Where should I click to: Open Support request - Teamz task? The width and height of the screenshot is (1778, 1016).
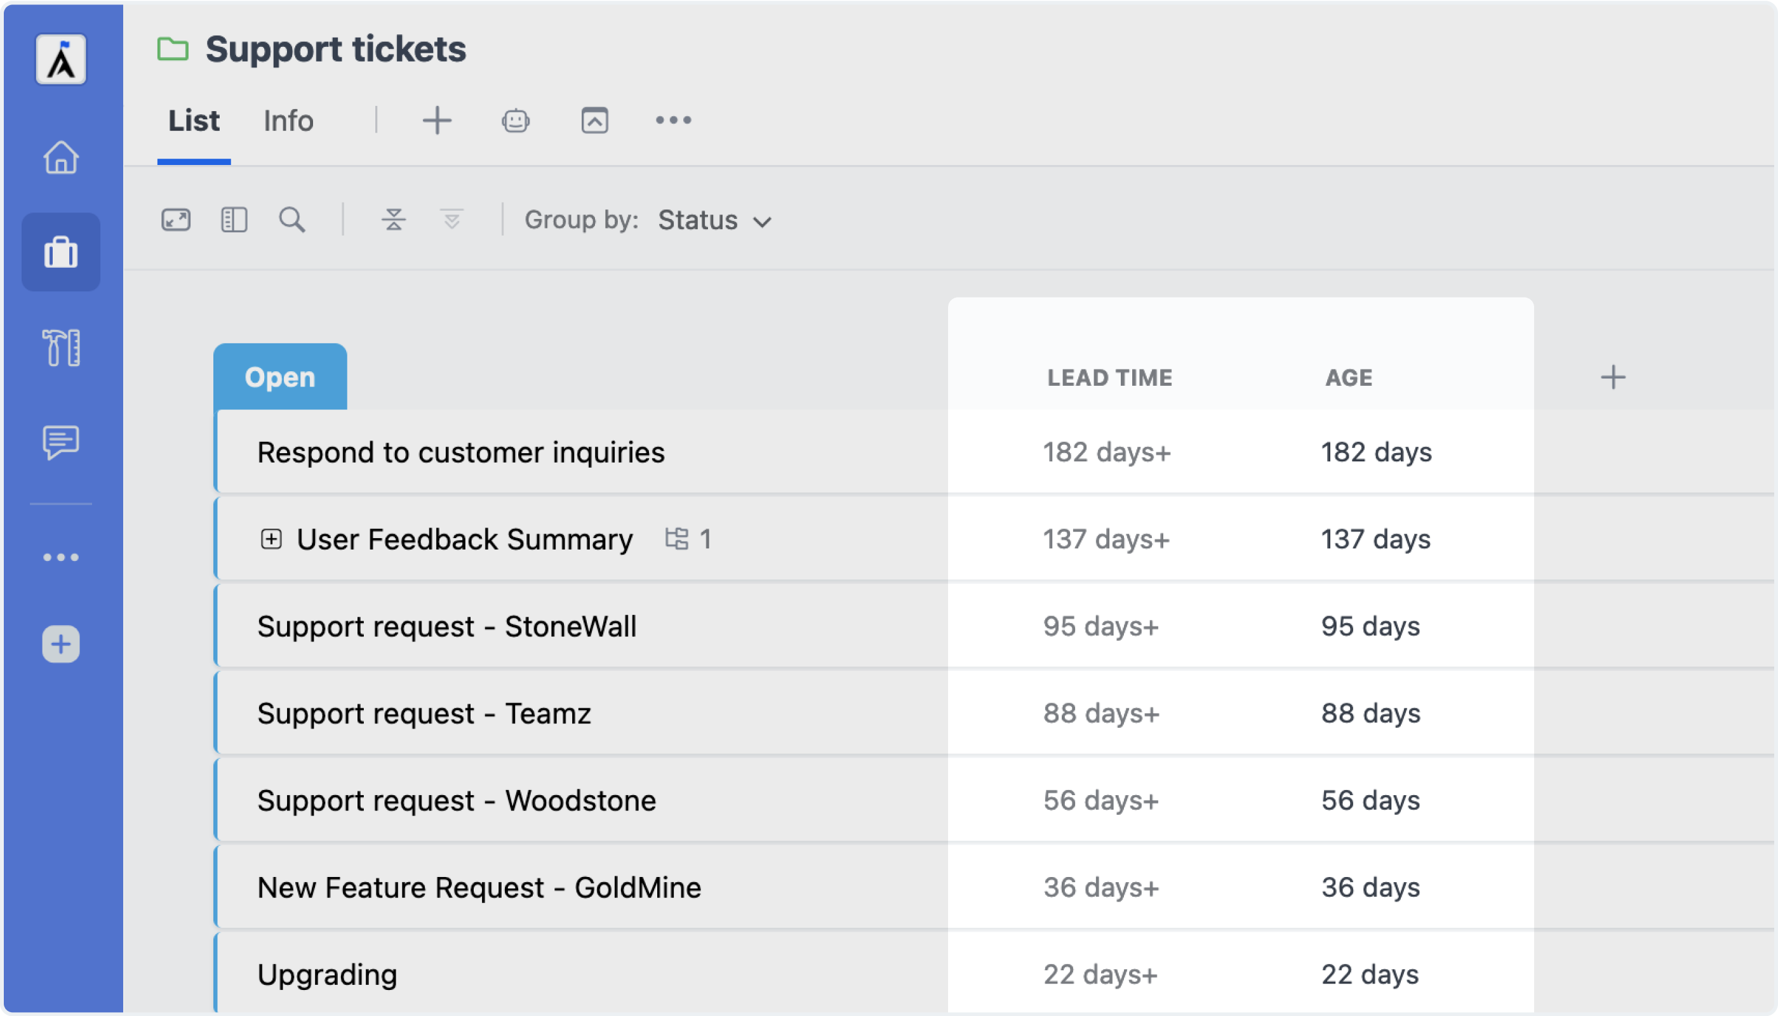click(x=424, y=713)
